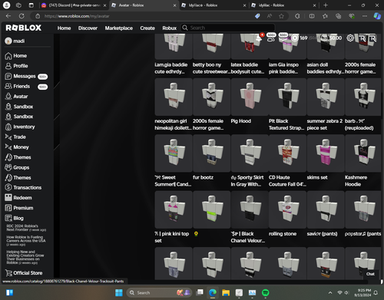Turn on Edge read aloud
The image size is (384, 300).
[270, 16]
